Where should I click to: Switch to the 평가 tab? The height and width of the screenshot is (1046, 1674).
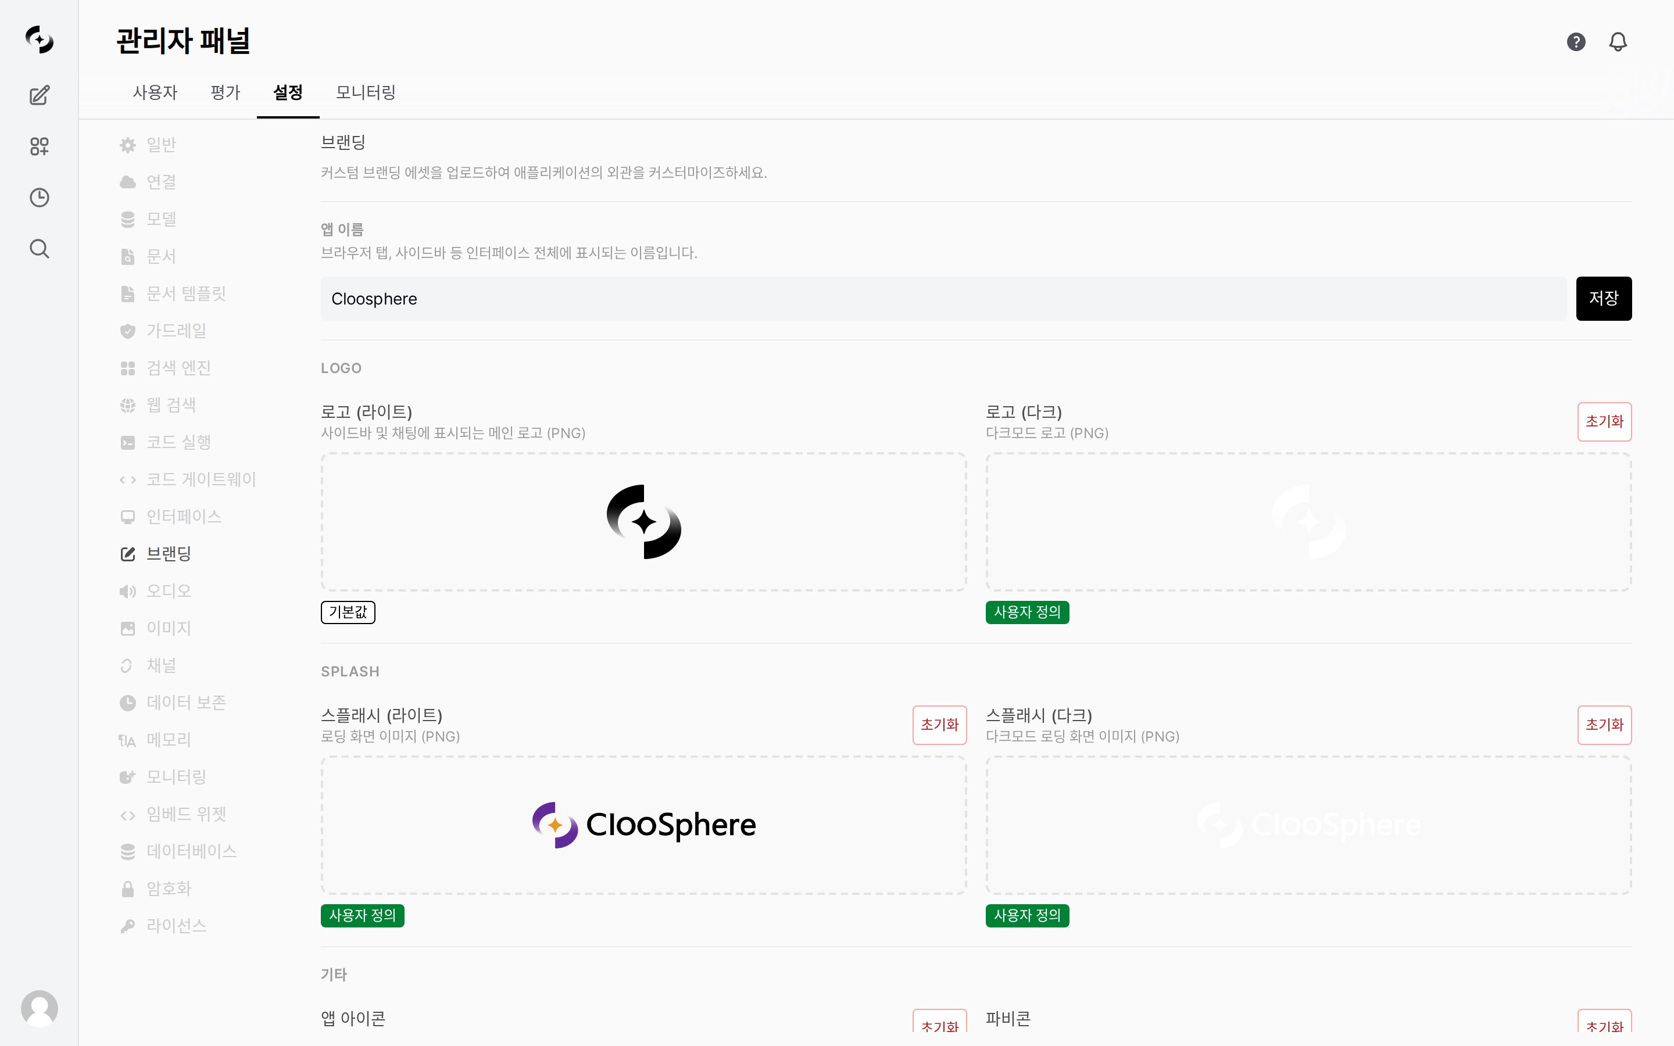(x=226, y=93)
